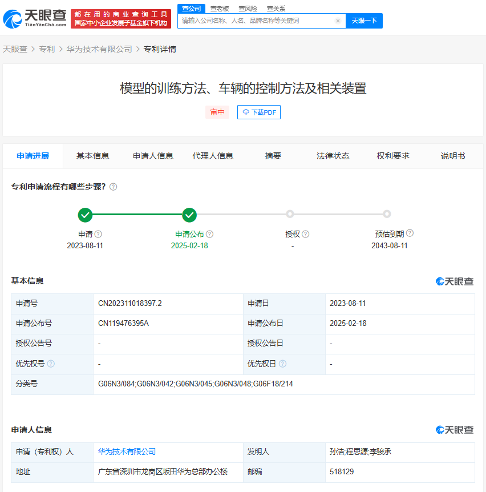Open the 基本信息 tab
The height and width of the screenshot is (492, 486).
pyautogui.click(x=93, y=156)
